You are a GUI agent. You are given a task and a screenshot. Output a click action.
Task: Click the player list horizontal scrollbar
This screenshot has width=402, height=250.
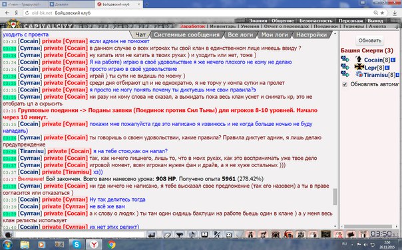pos(368,227)
